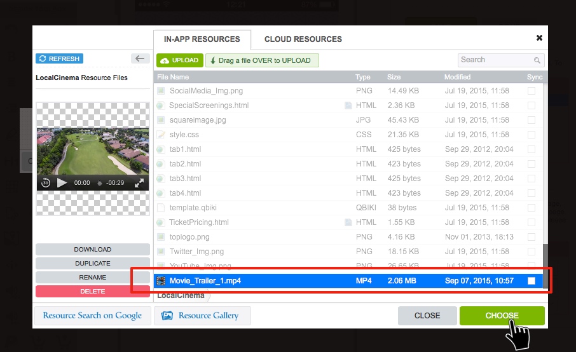The width and height of the screenshot is (576, 352).
Task: Close the resource dialog with the X
Action: [x=539, y=38]
